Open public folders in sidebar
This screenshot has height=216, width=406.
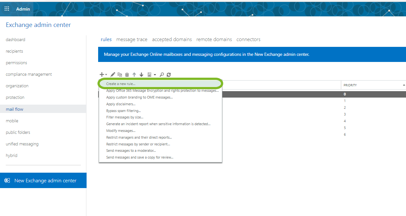click(18, 132)
